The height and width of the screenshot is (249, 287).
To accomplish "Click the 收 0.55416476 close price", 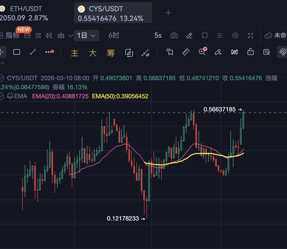I will [x=242, y=78].
